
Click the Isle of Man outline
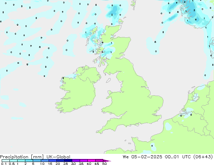108,80
